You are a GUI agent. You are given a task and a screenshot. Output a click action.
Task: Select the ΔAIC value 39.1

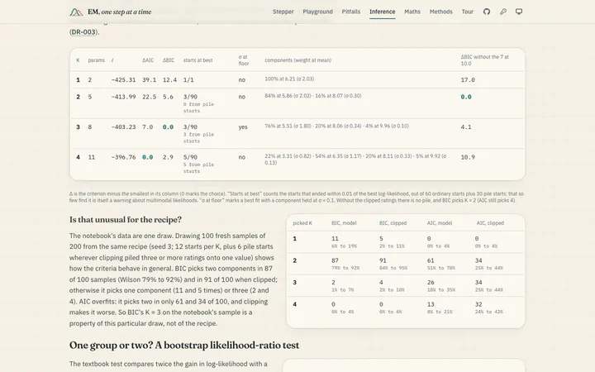(149, 79)
